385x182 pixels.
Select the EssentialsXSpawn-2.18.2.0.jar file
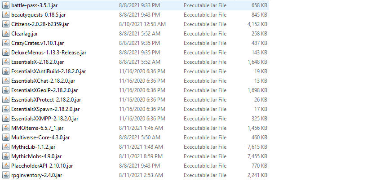tap(45, 109)
